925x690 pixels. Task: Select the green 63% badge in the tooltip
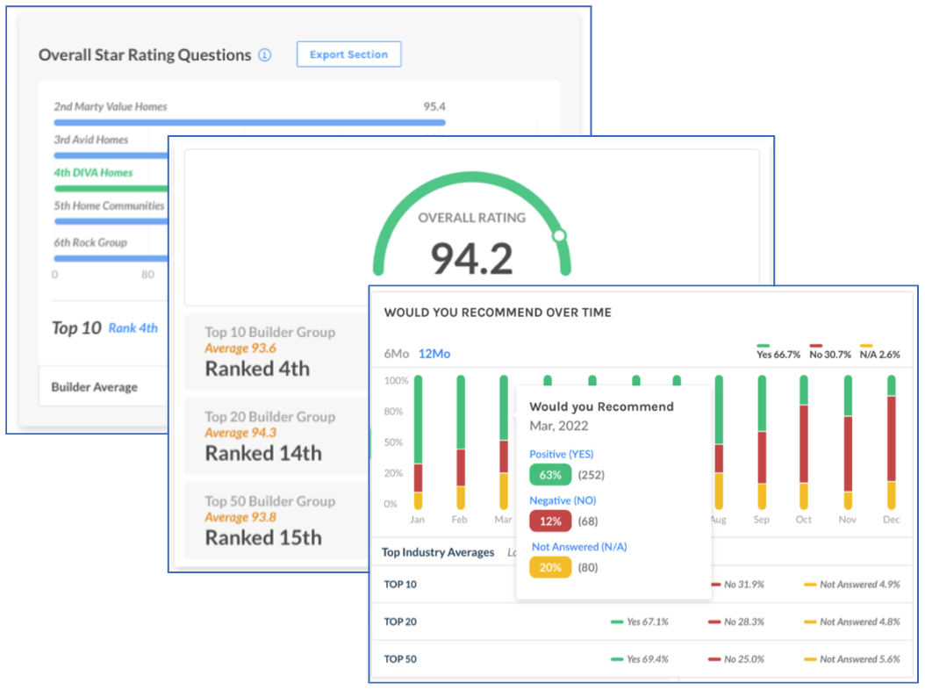point(549,474)
